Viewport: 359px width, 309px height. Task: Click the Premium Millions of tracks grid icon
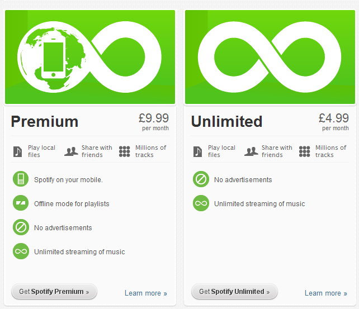[x=125, y=151]
